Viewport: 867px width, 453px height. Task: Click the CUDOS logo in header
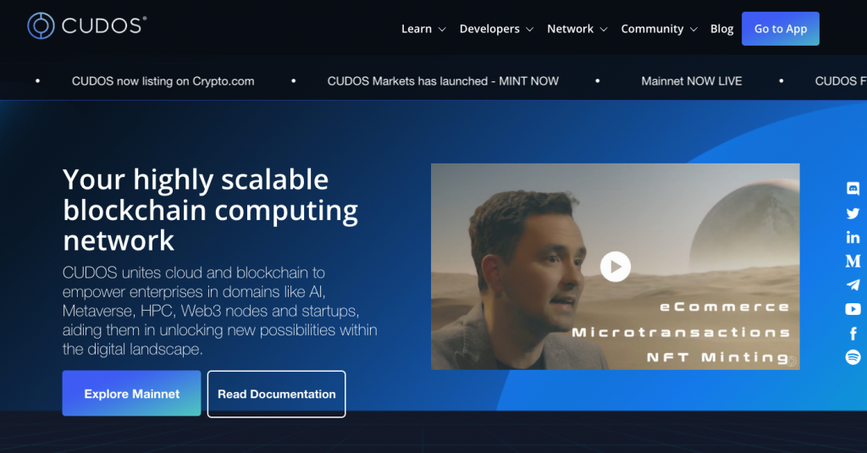click(x=87, y=25)
